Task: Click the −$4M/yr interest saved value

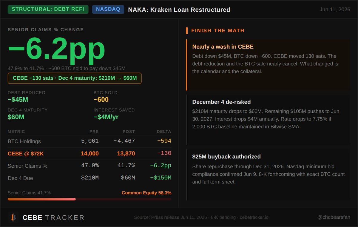Action: tap(106, 117)
